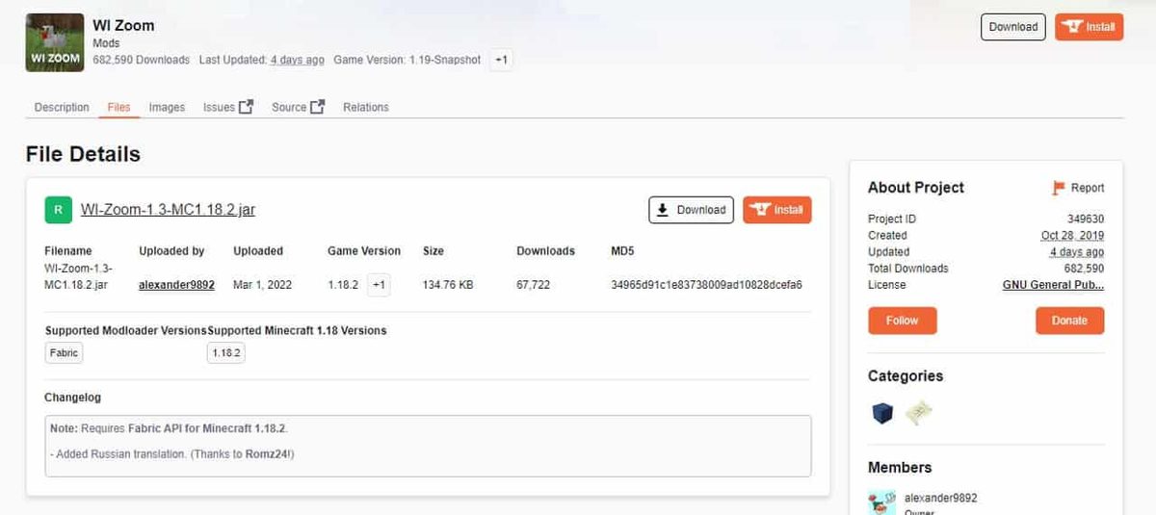Screen dimensions: 1156x515
Task: Click the header Download button
Action: [x=1013, y=27]
